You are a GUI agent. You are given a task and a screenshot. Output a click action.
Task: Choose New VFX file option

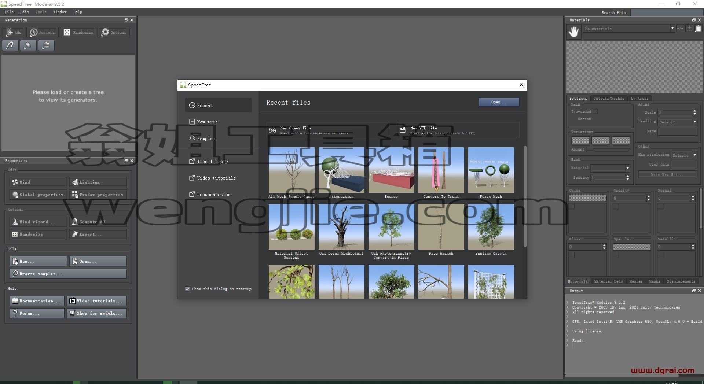point(458,130)
